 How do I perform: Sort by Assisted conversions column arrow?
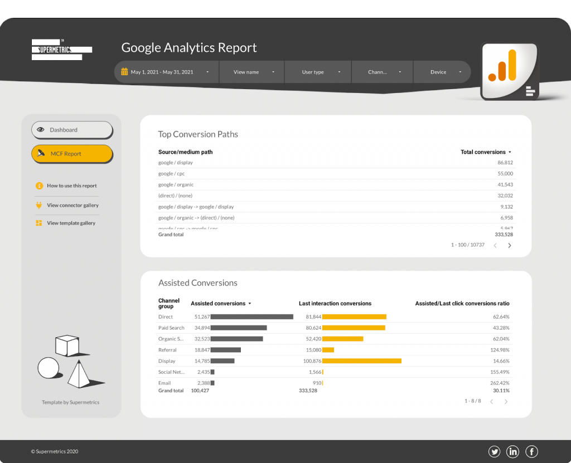[x=250, y=304]
